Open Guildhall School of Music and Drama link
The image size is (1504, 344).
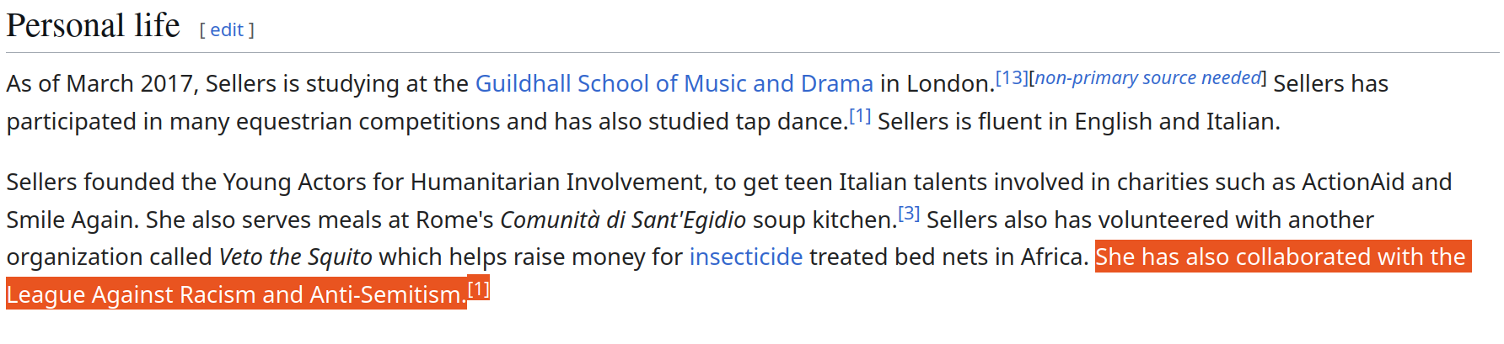pyautogui.click(x=674, y=83)
